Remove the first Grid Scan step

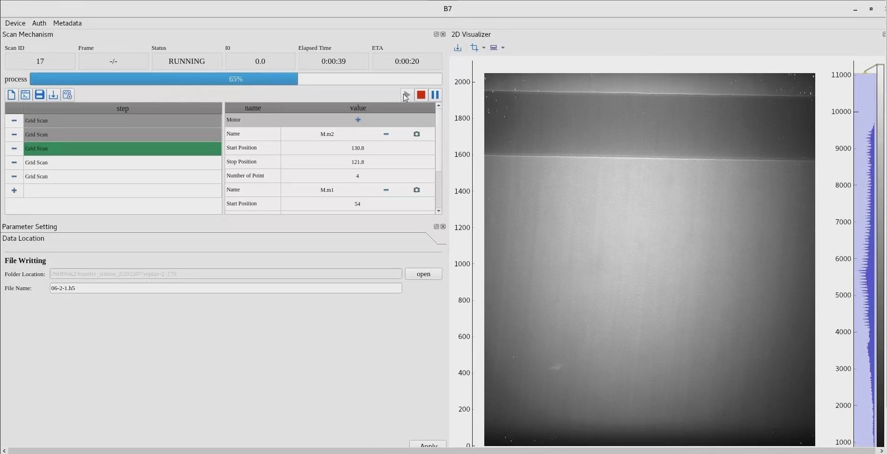coord(14,121)
